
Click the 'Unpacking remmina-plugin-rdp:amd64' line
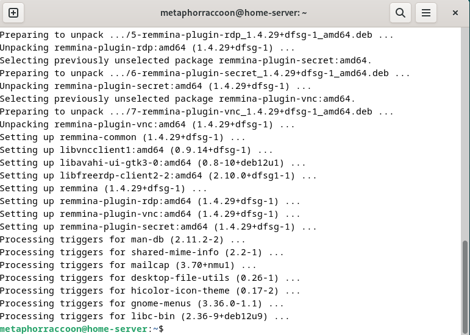147,48
